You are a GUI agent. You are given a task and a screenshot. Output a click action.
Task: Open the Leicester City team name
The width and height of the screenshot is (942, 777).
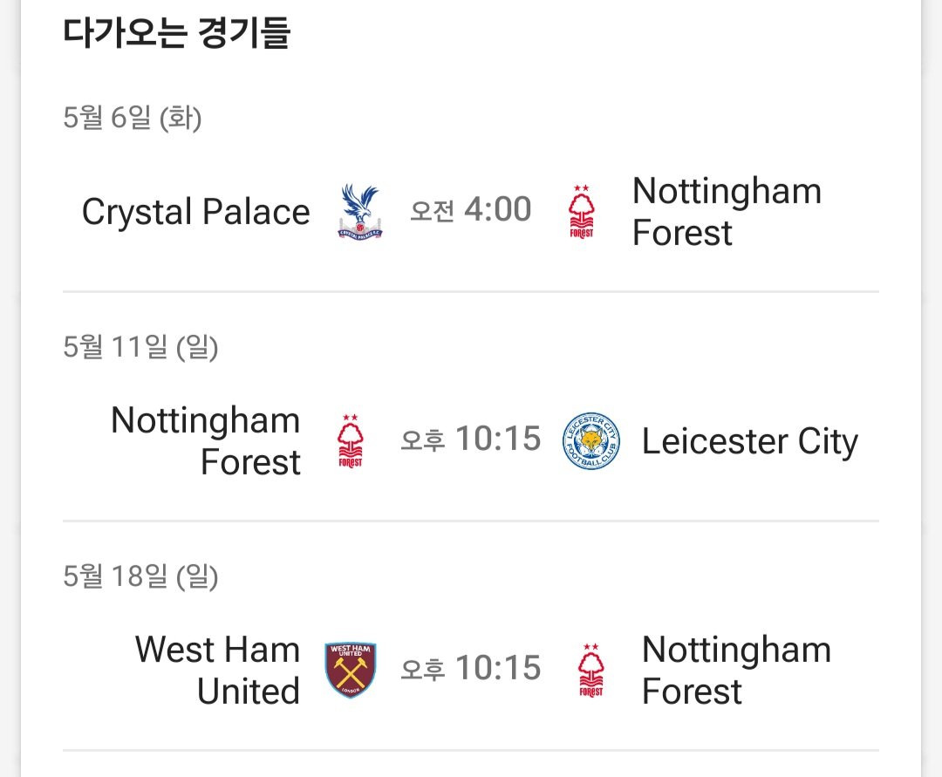click(x=750, y=441)
